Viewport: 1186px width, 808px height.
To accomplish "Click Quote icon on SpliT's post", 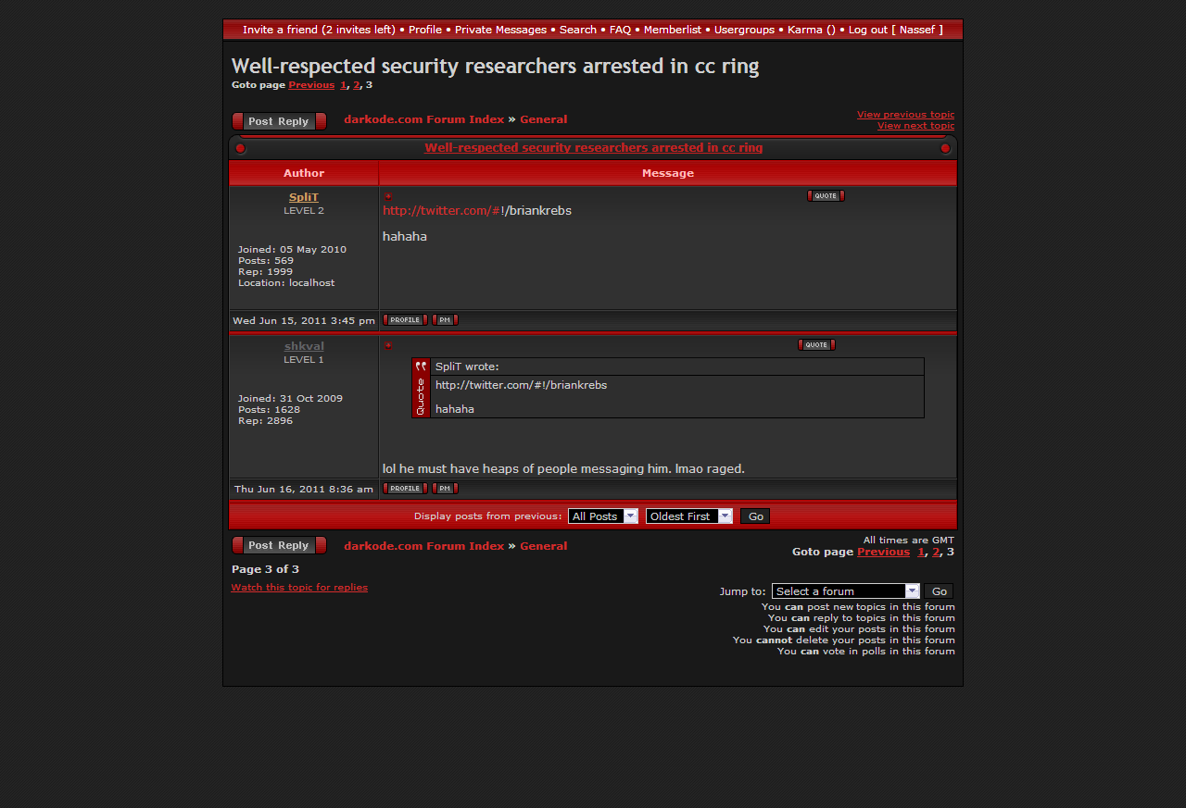I will [826, 195].
